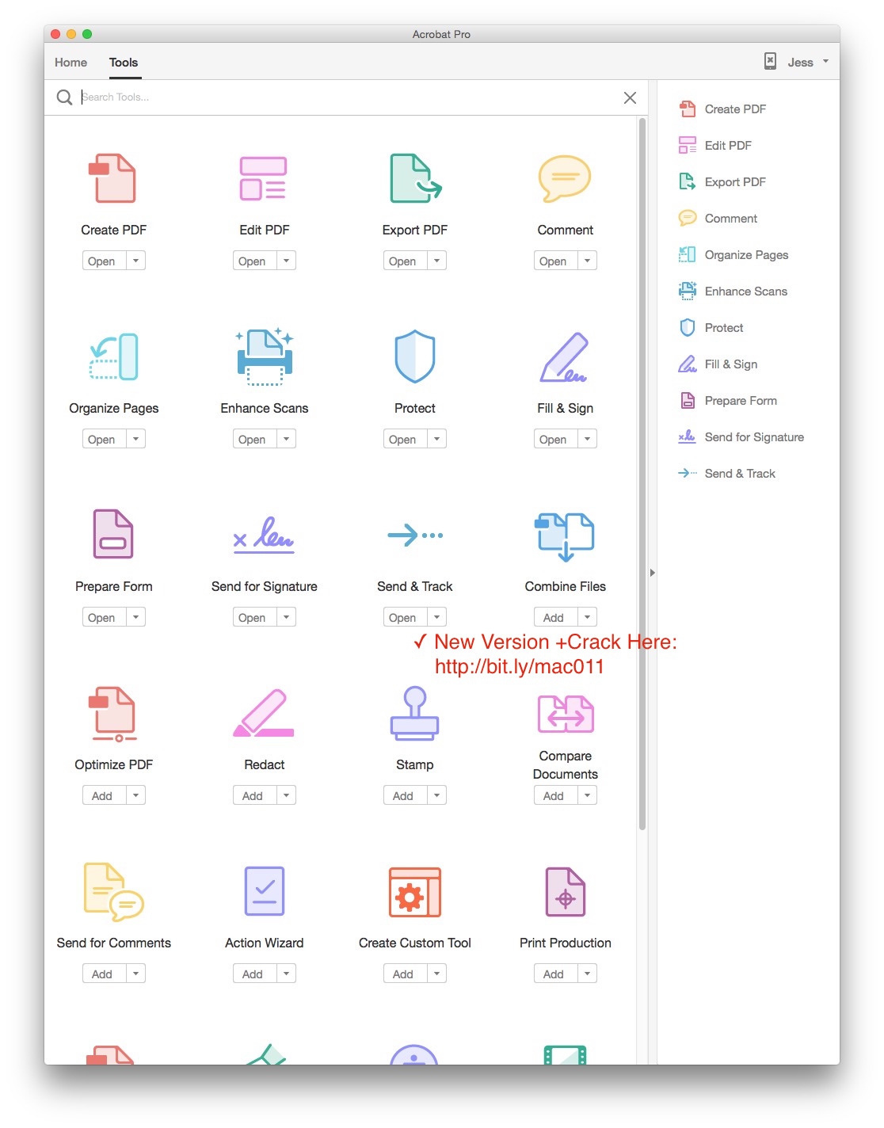884x1128 pixels.
Task: Open Create PDF from right sidebar
Action: coord(722,109)
